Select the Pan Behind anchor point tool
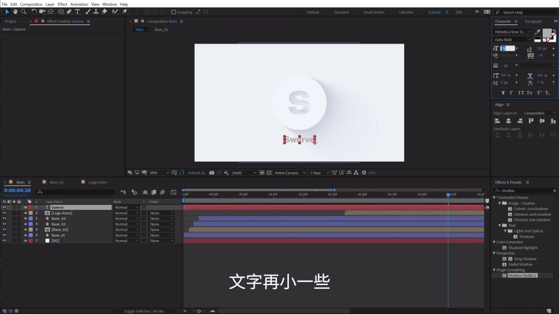Screen dimensions: 559x314 click(51, 12)
